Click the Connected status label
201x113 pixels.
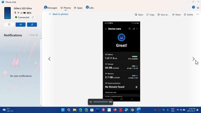pos(24,17)
